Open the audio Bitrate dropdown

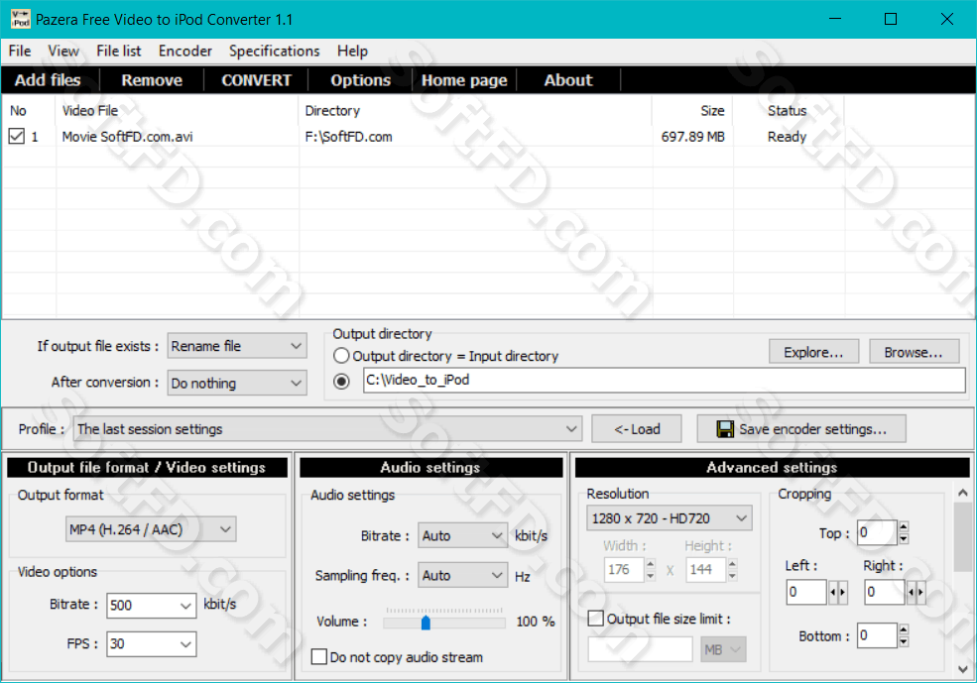(x=462, y=535)
